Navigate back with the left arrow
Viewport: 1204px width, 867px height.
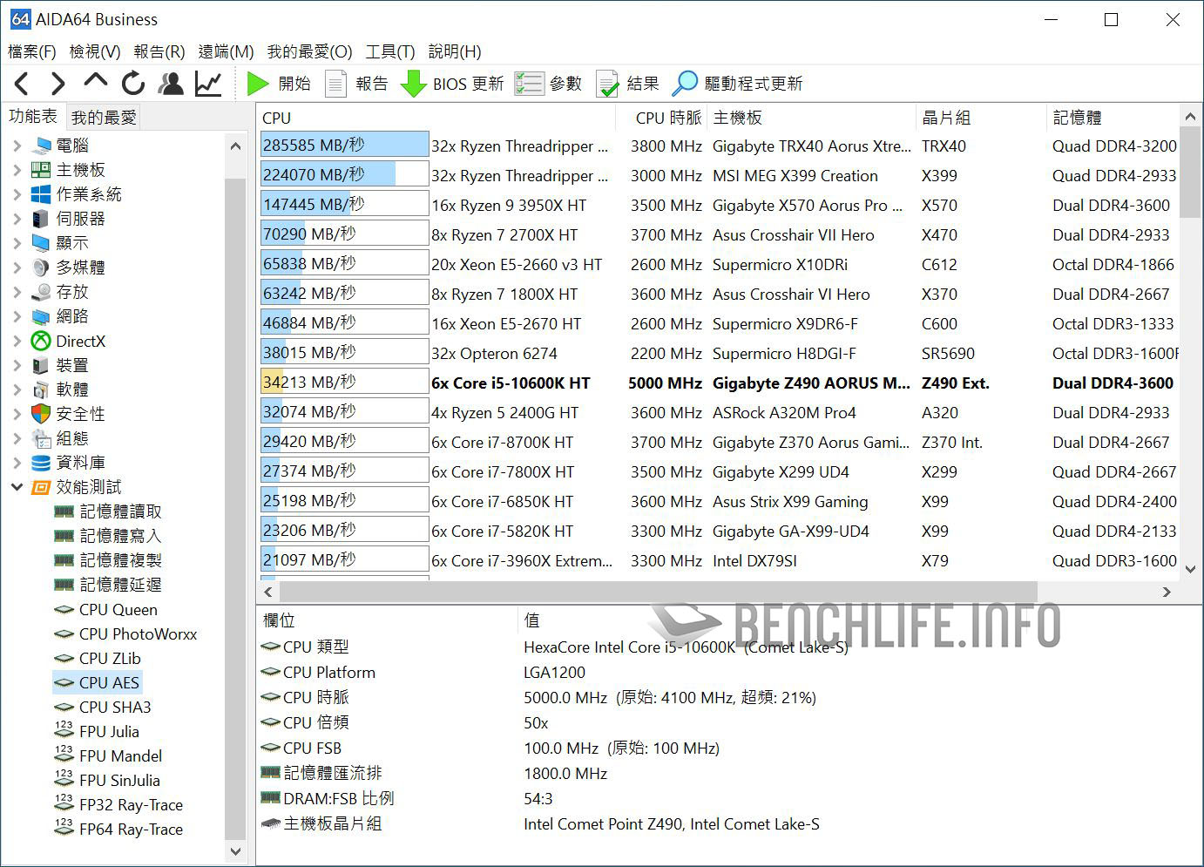(x=23, y=84)
